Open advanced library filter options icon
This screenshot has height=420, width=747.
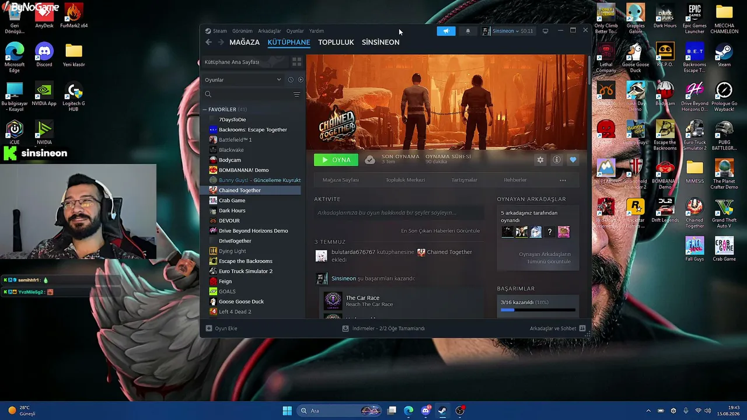[x=296, y=94]
